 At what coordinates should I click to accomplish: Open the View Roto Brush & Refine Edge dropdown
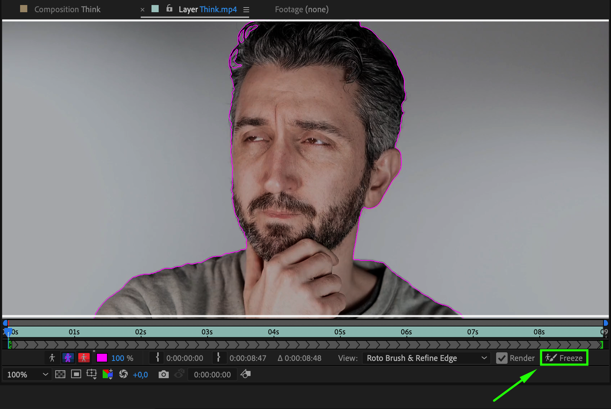coord(426,358)
